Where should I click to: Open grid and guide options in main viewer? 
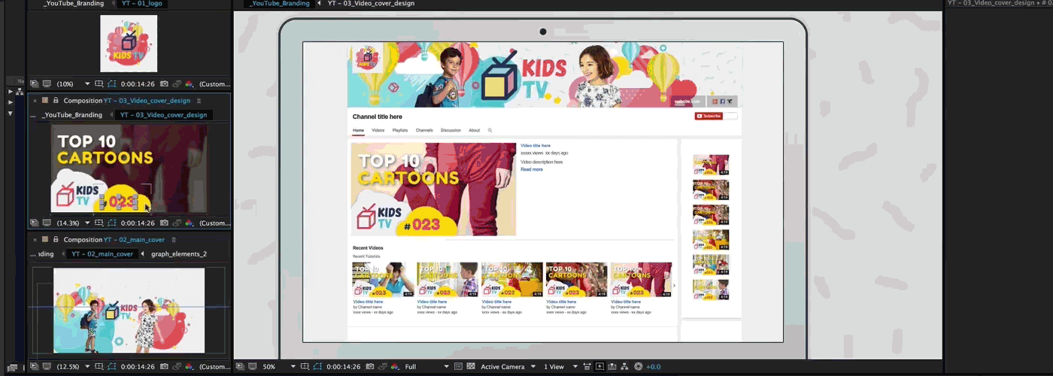(x=305, y=366)
